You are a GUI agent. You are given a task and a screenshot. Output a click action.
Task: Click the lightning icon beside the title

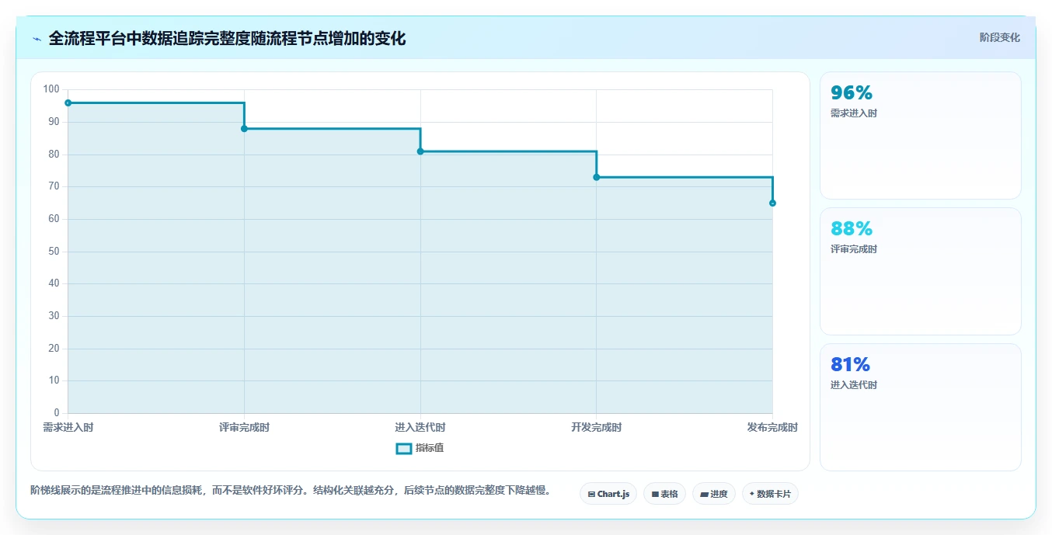(x=37, y=39)
